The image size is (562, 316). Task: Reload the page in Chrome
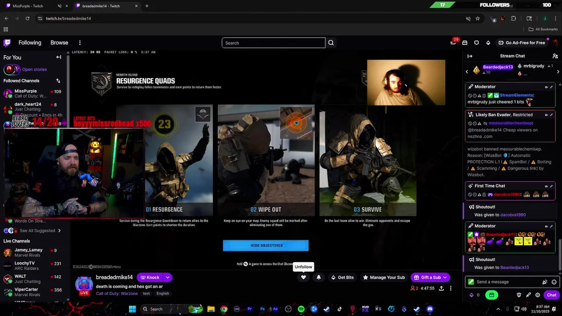pos(27,18)
